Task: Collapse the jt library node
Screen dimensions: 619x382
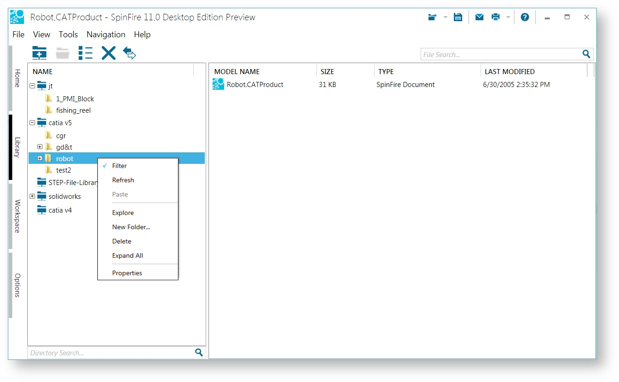Action: pyautogui.click(x=32, y=86)
